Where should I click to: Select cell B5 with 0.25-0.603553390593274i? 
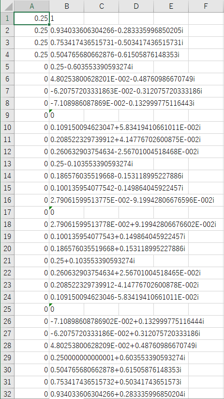click(x=67, y=67)
